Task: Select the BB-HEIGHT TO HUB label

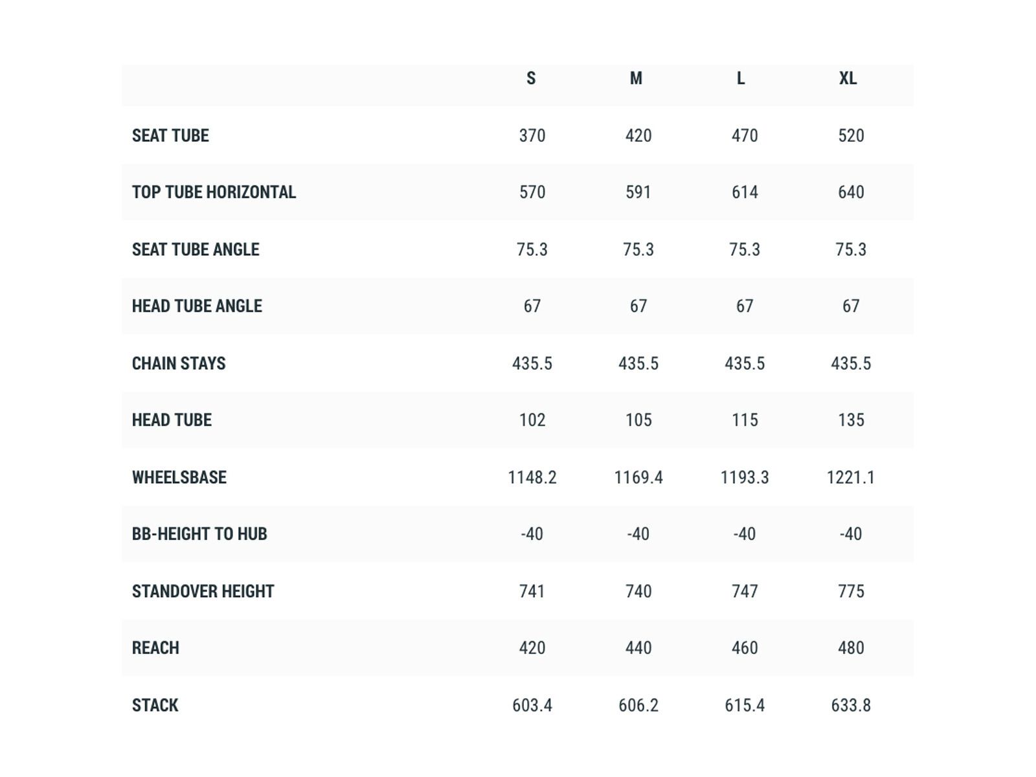Action: 199,534
